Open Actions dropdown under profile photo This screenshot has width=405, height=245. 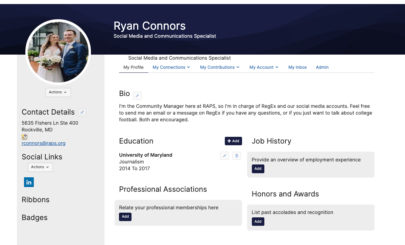[x=58, y=92]
